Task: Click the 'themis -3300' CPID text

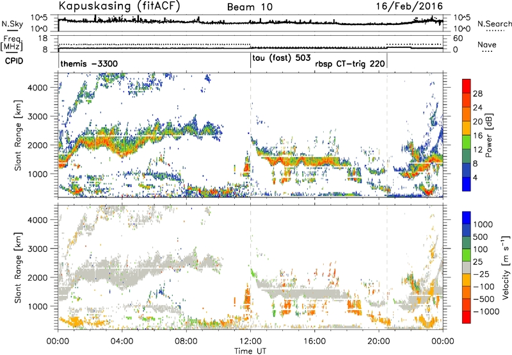Action: 89,63
